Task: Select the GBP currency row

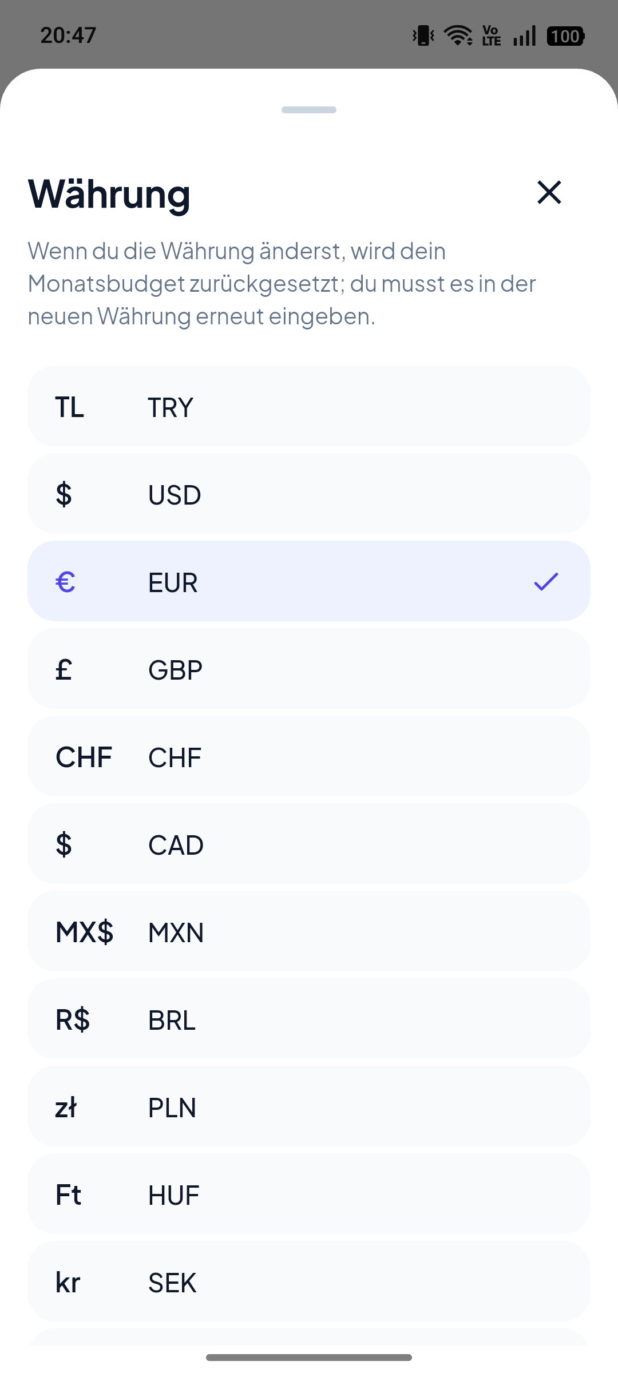Action: pos(309,669)
